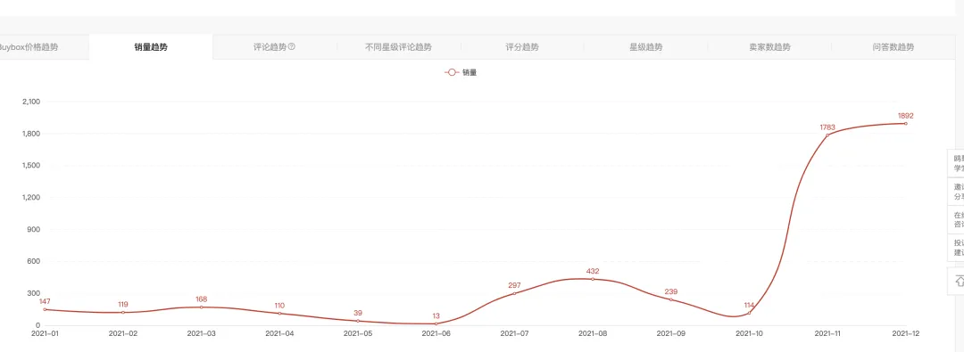Screen dimensions: 964x352
Task: Click the 2021-03 data point labeled 168
Action: point(201,307)
